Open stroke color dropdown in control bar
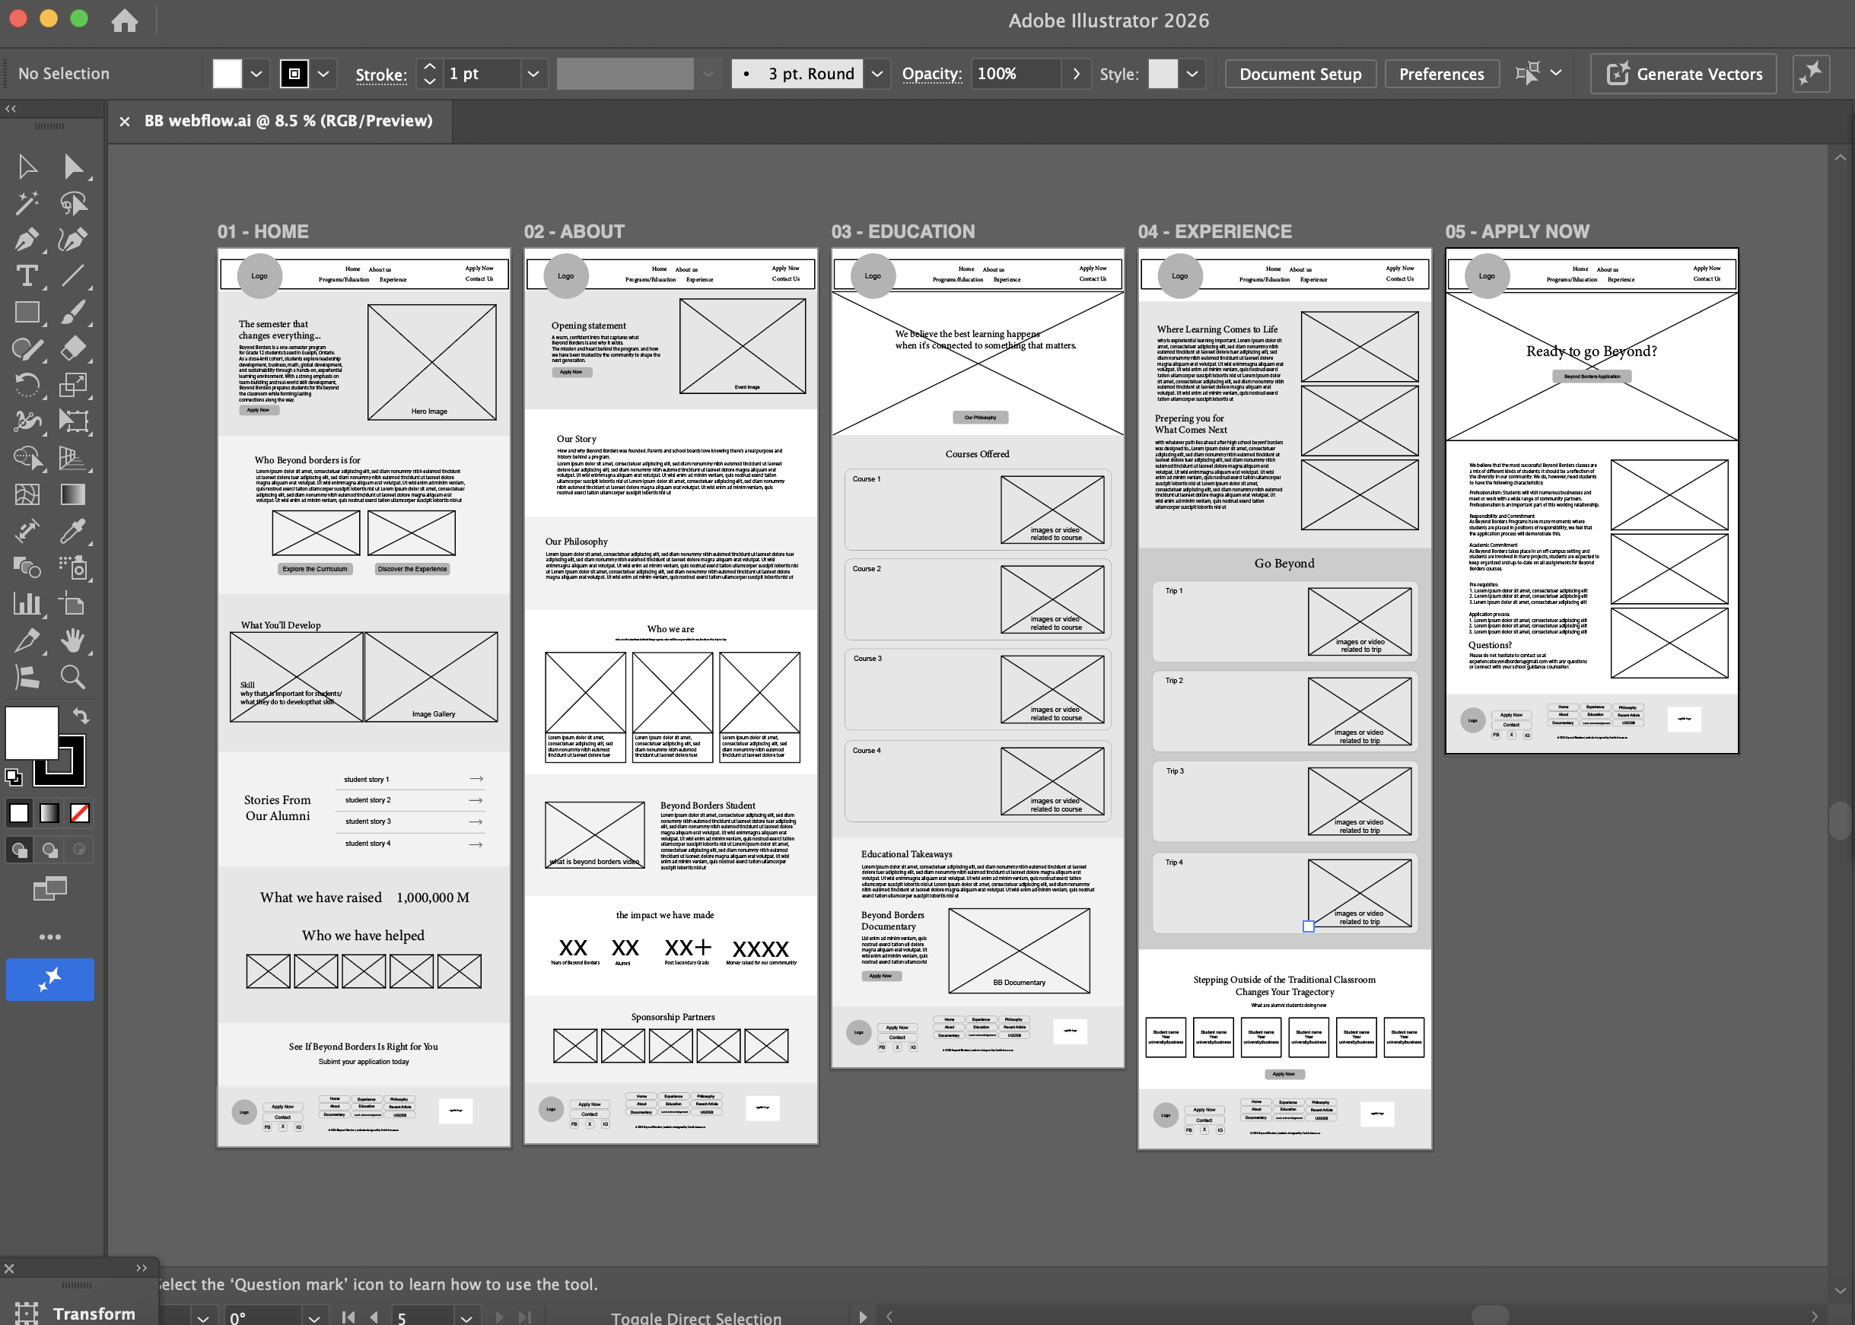Viewport: 1855px width, 1325px height. coord(323,75)
